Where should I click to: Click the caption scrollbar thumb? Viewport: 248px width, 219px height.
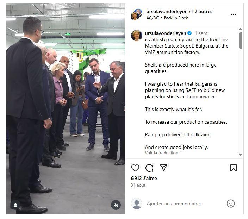point(241,40)
